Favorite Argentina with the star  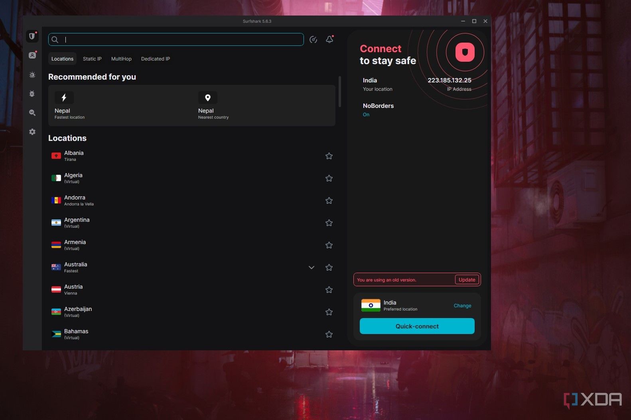[329, 223]
